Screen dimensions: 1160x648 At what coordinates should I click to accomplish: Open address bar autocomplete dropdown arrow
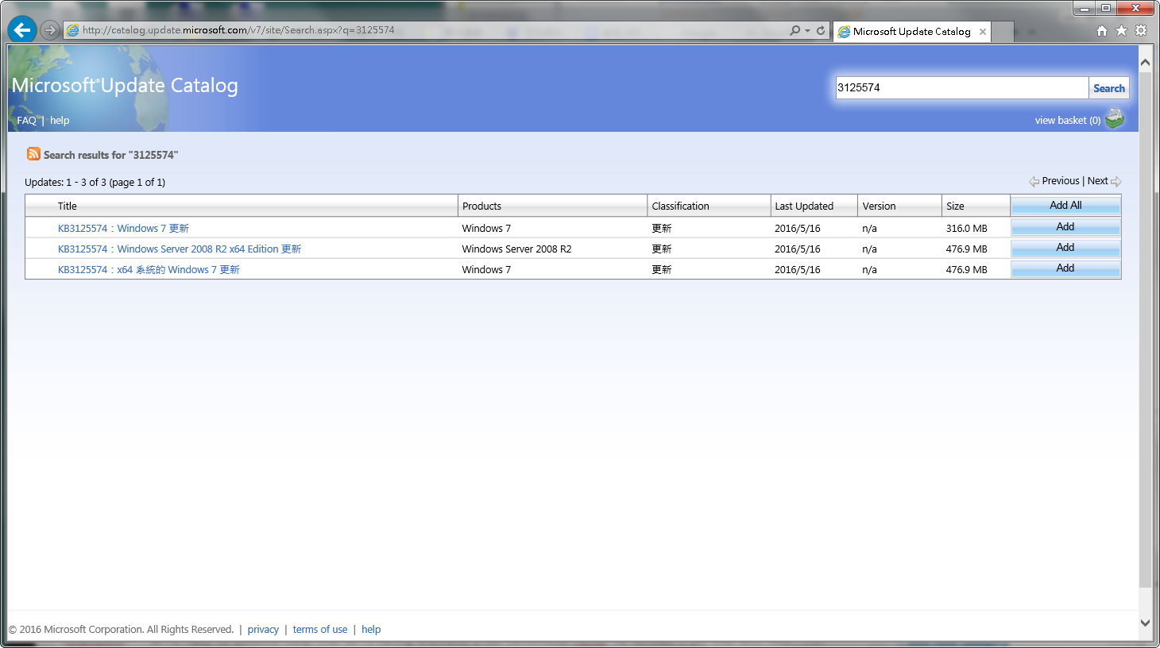coord(807,31)
